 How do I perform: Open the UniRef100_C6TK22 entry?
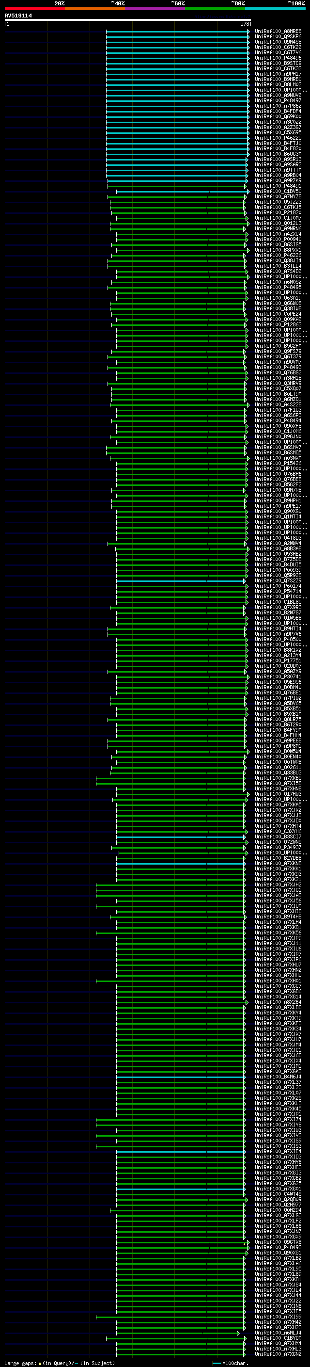tap(278, 48)
